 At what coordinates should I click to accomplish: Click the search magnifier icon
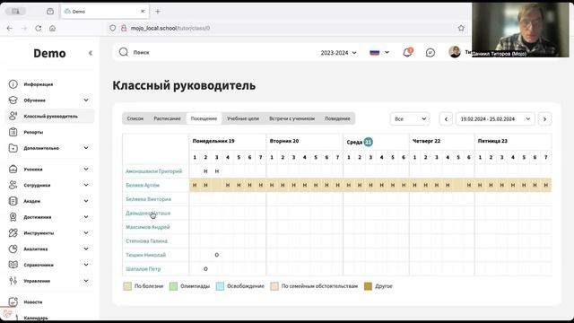124,52
